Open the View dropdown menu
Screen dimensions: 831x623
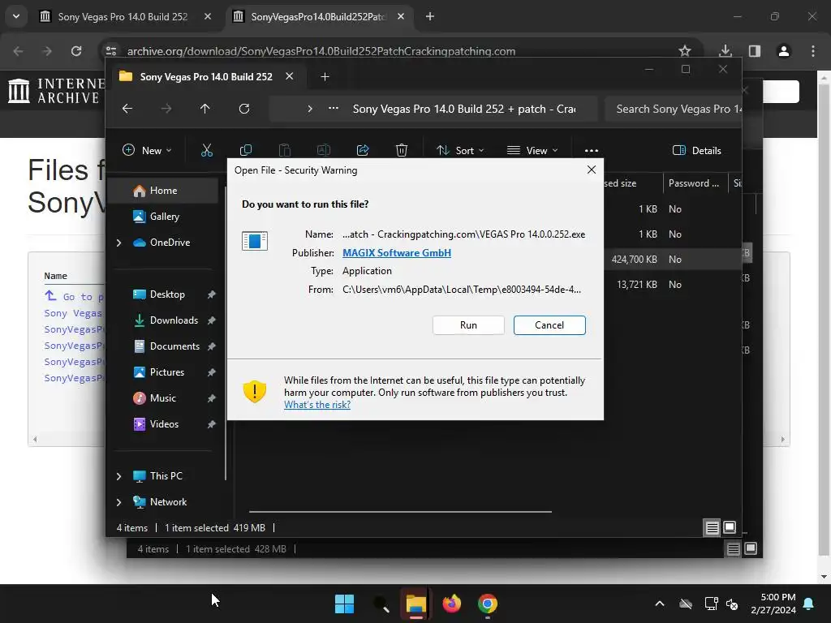(x=532, y=150)
